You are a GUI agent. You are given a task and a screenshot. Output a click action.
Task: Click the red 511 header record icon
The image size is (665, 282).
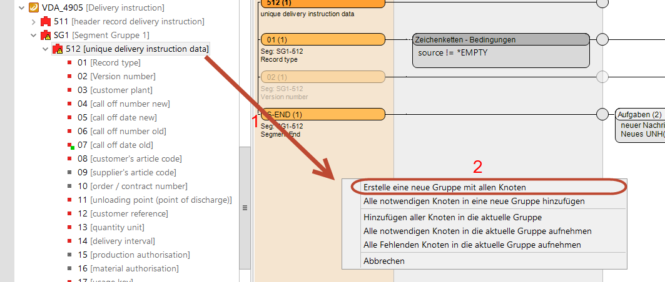45,22
